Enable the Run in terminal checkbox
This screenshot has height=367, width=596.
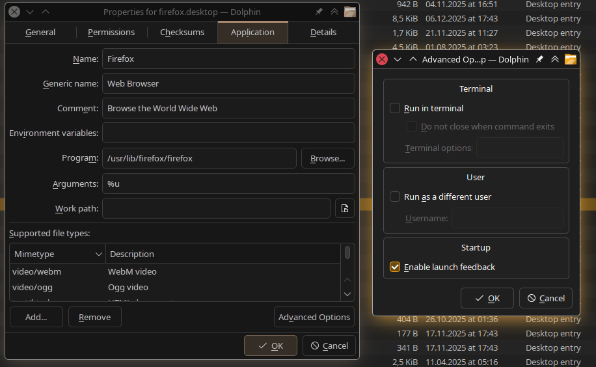395,108
